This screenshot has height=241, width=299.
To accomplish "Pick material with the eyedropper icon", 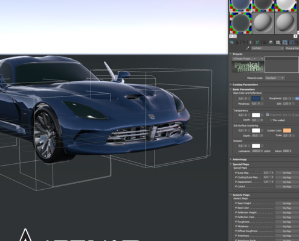I will (x=248, y=48).
